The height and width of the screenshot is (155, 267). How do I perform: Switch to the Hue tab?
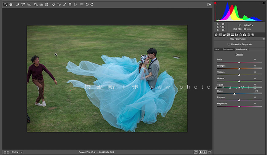click(x=217, y=50)
